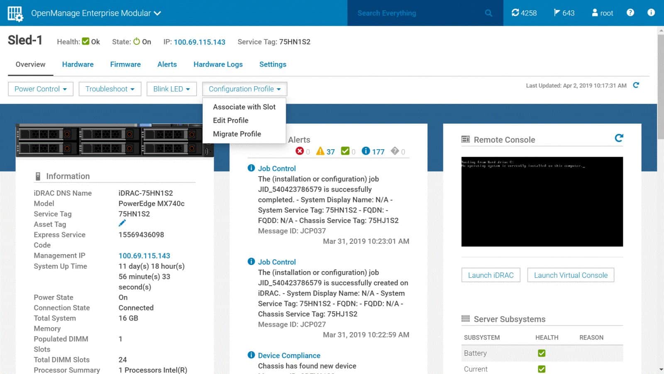Image resolution: width=664 pixels, height=374 pixels.
Task: Choose Edit Profile menu item
Action: click(x=230, y=120)
